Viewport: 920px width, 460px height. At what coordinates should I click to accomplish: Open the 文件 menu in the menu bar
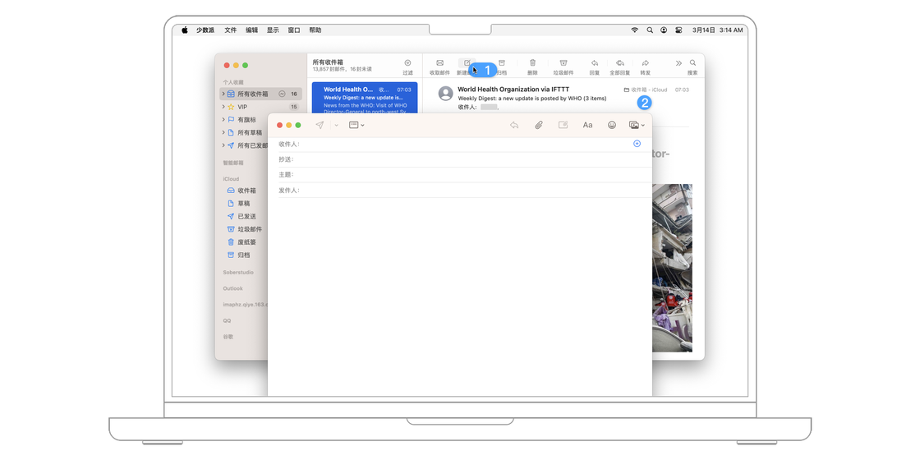coord(230,30)
